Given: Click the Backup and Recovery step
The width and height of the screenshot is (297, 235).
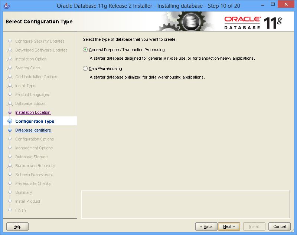Looking at the screenshot, I should tap(35, 166).
